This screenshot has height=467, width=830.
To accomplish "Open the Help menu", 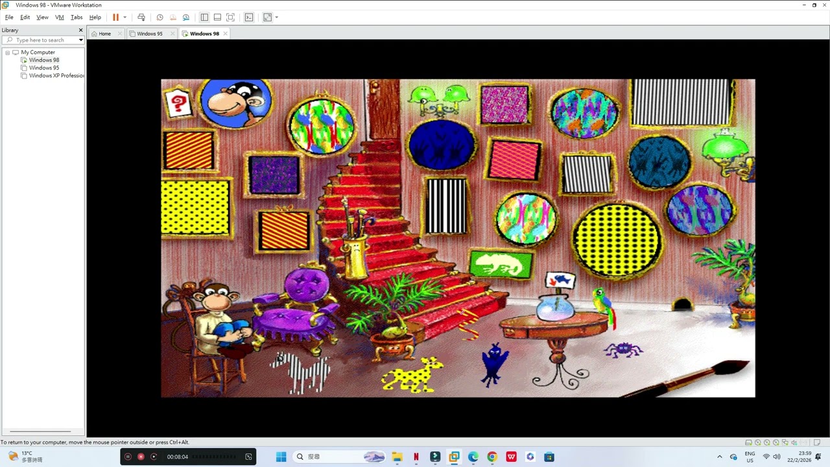I will (x=95, y=18).
